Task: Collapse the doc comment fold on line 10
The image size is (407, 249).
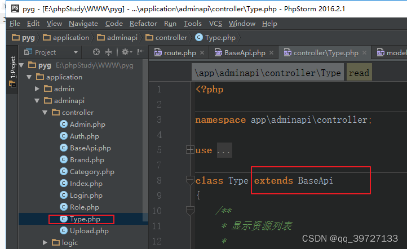Action: pos(191,210)
